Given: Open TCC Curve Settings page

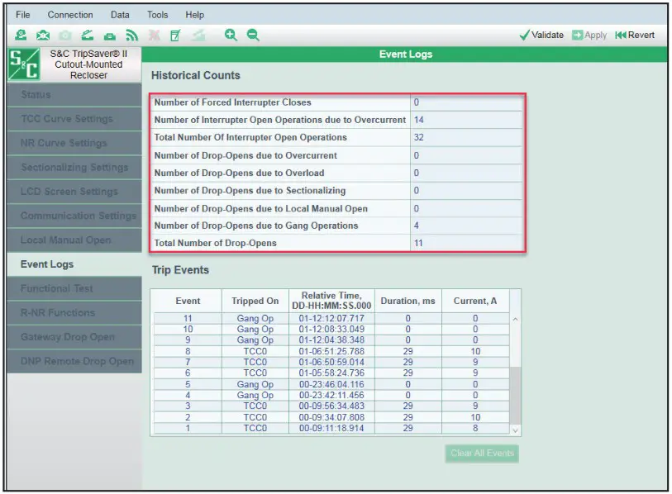Looking at the screenshot, I should [74, 119].
